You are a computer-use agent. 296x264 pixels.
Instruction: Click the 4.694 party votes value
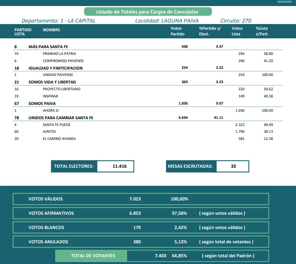pos(183,118)
